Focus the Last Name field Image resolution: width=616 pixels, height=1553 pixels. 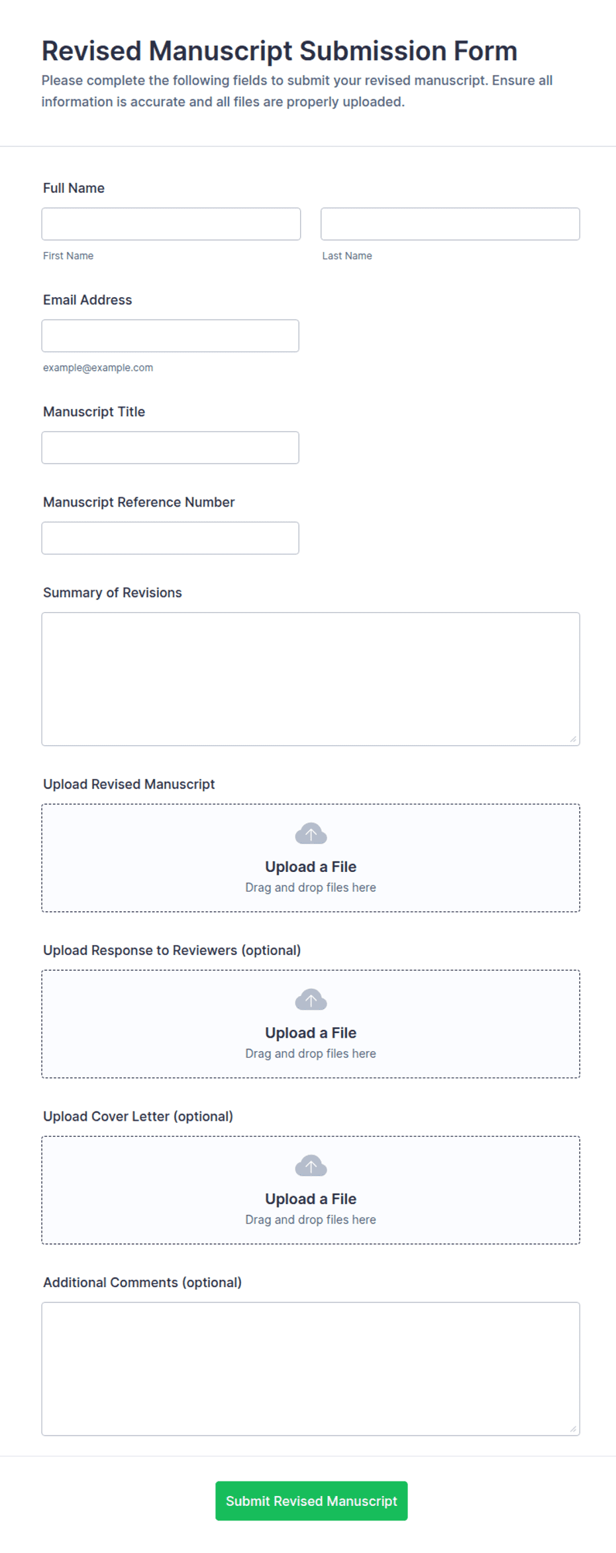coord(450,224)
